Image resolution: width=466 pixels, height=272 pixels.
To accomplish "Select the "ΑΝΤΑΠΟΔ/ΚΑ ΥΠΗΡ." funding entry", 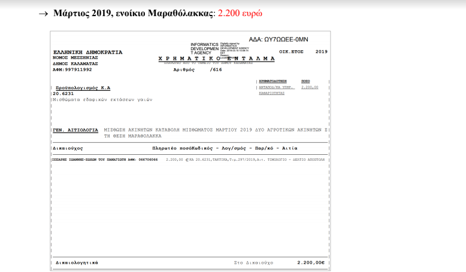I will 276,87.
